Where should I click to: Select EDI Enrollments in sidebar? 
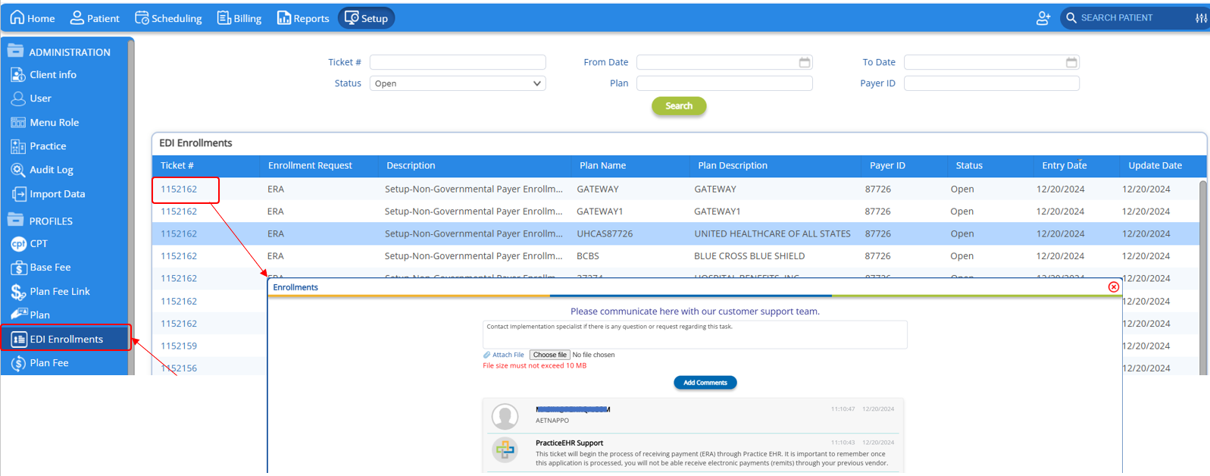(65, 339)
